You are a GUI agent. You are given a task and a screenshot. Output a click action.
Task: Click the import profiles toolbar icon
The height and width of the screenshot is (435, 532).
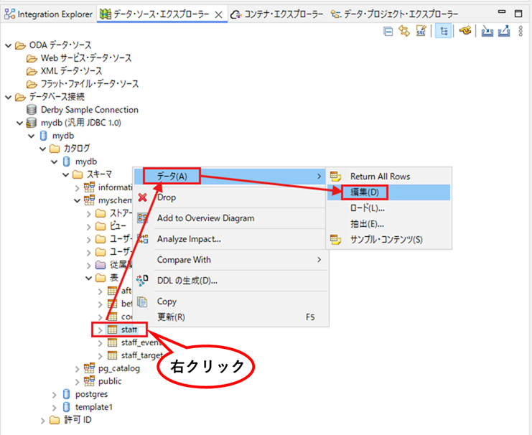(x=487, y=31)
